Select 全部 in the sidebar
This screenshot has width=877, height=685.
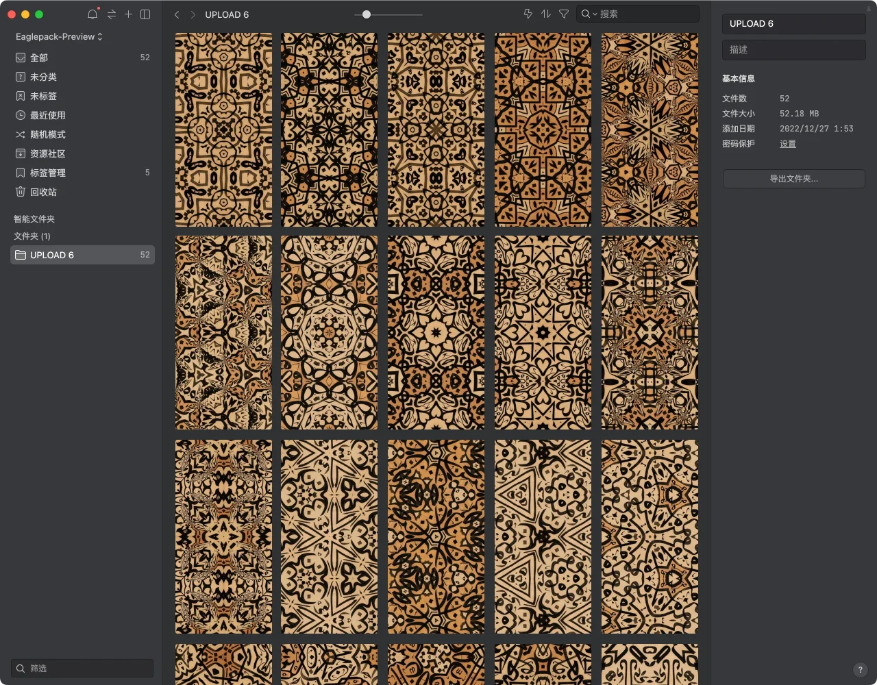click(82, 58)
